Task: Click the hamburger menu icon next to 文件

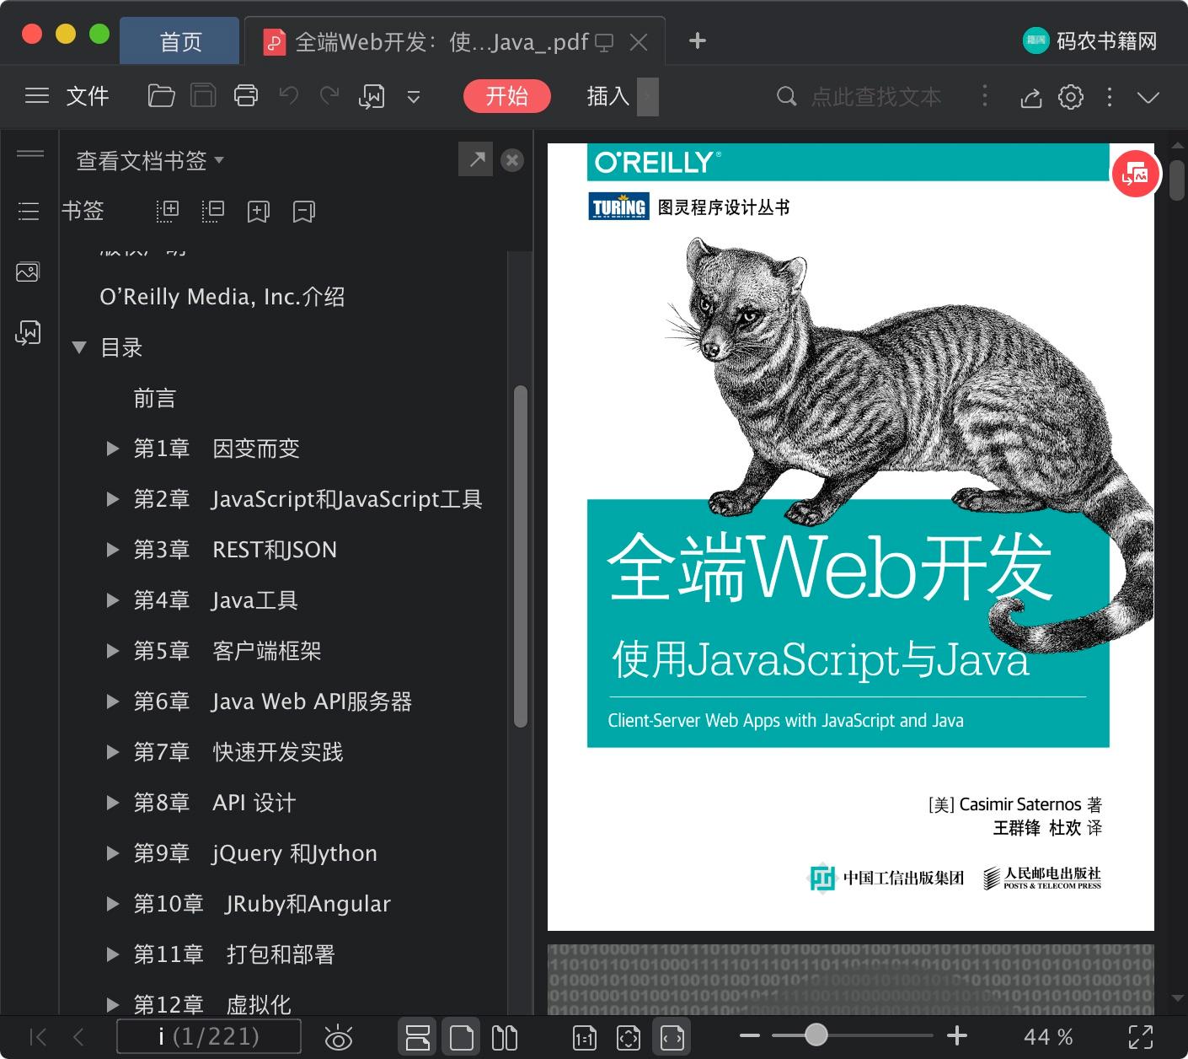Action: point(37,96)
